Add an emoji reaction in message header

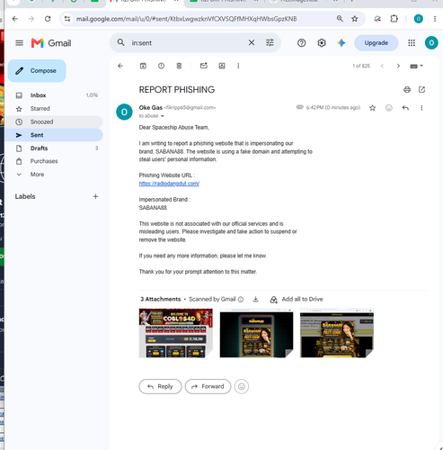coord(389,108)
